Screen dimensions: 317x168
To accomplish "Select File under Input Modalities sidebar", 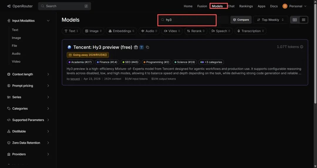I will 14,46.
